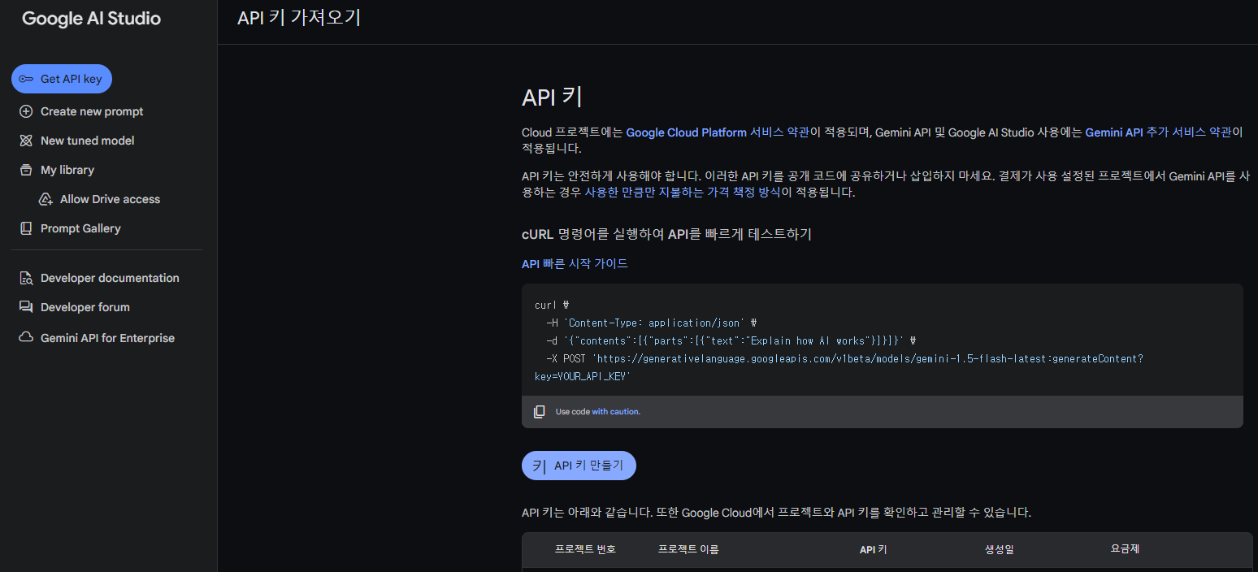1258x572 pixels.
Task: Click the Drive icon next to Allow Drive access
Action: click(46, 199)
